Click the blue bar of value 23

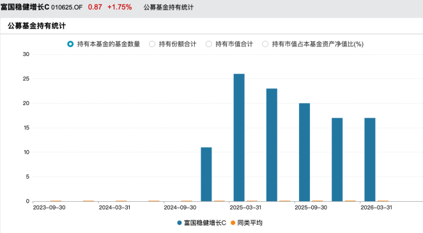(272, 145)
